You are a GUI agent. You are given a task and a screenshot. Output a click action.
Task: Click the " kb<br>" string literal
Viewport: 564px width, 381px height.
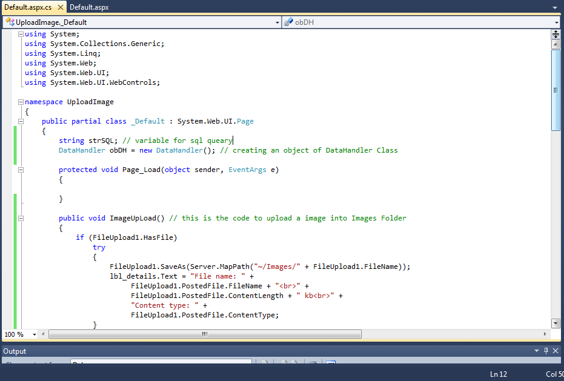[x=315, y=296]
